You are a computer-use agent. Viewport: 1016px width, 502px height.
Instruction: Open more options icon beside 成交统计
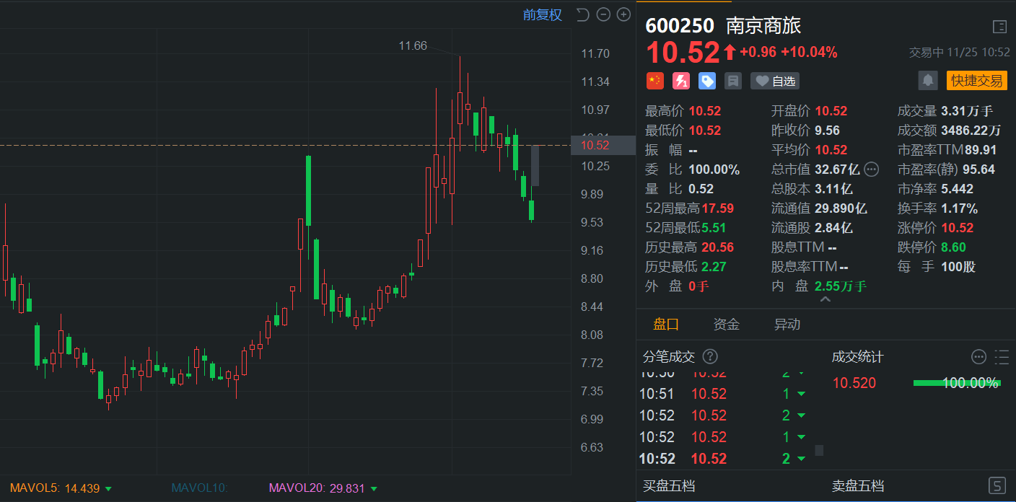point(978,356)
